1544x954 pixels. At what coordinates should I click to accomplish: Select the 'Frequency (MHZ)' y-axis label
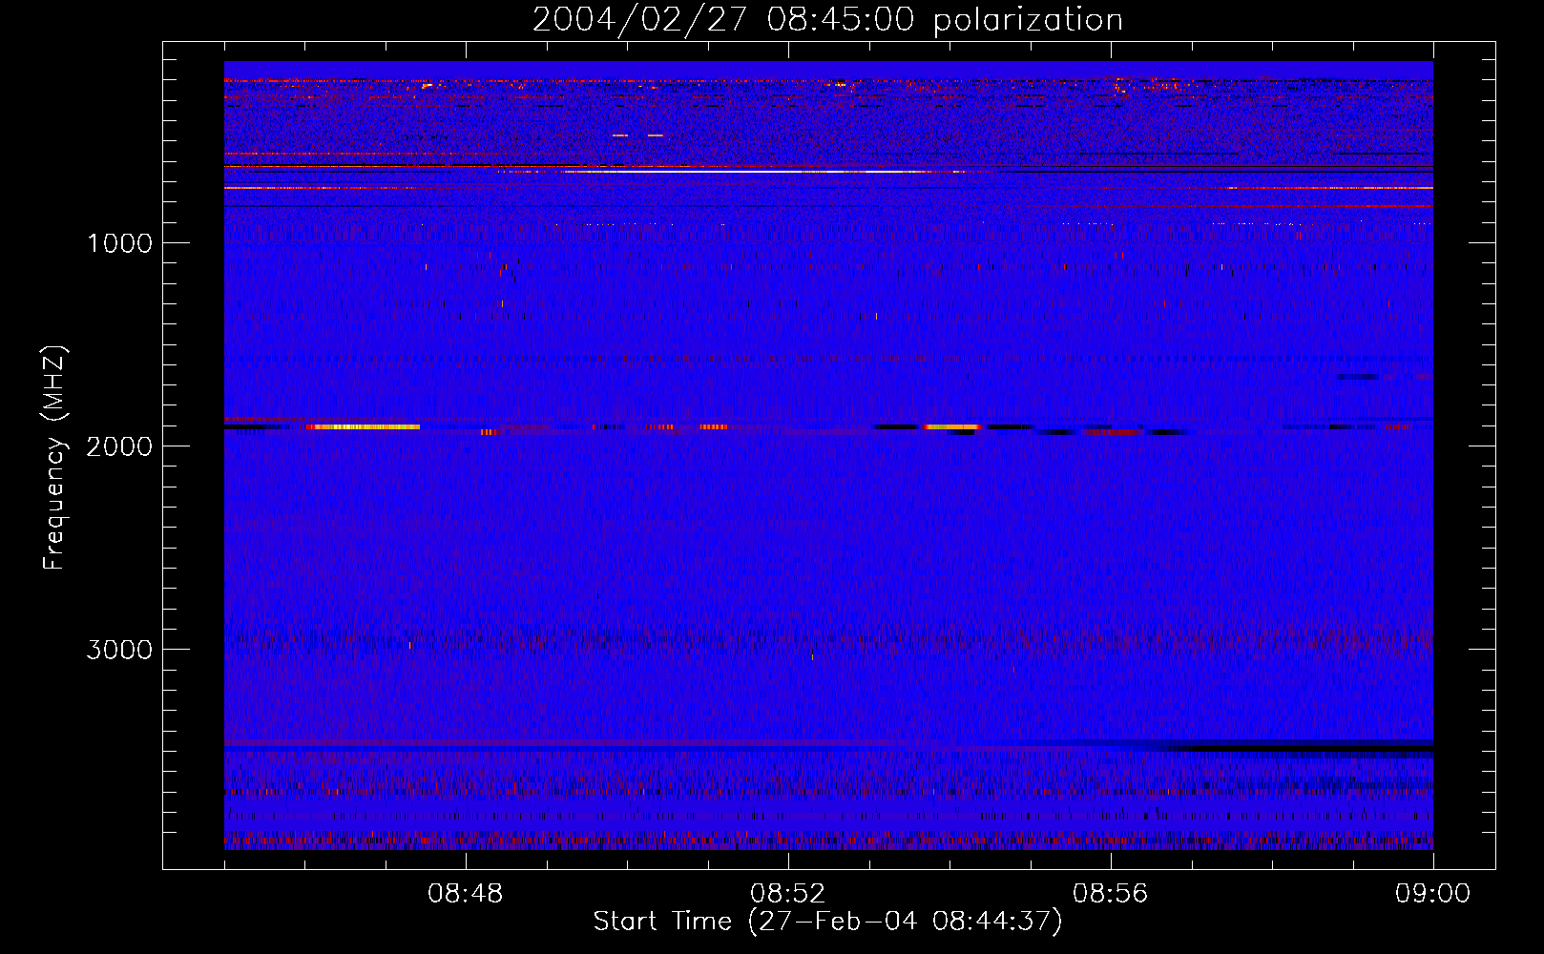(x=55, y=457)
